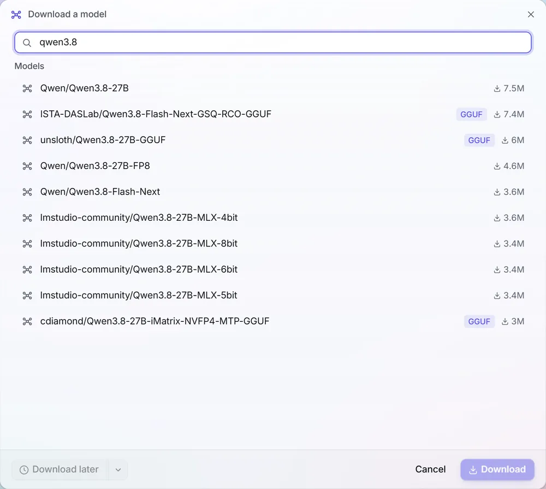
Task: Close the Download a model dialog
Action: [531, 14]
